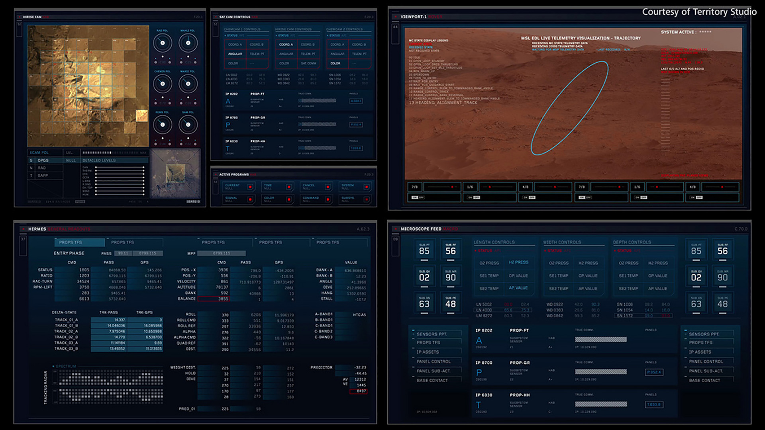
Task: Click the COORD. A button in CHEMCAM 1
Action: (x=236, y=44)
